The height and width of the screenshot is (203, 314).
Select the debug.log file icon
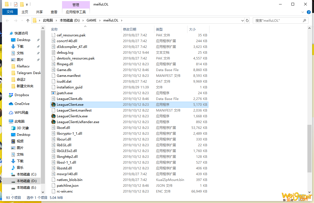click(x=53, y=52)
